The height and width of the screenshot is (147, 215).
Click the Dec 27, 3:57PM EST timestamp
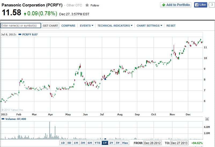click(74, 14)
